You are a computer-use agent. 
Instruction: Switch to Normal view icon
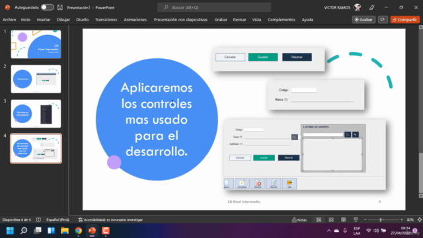(x=319, y=219)
